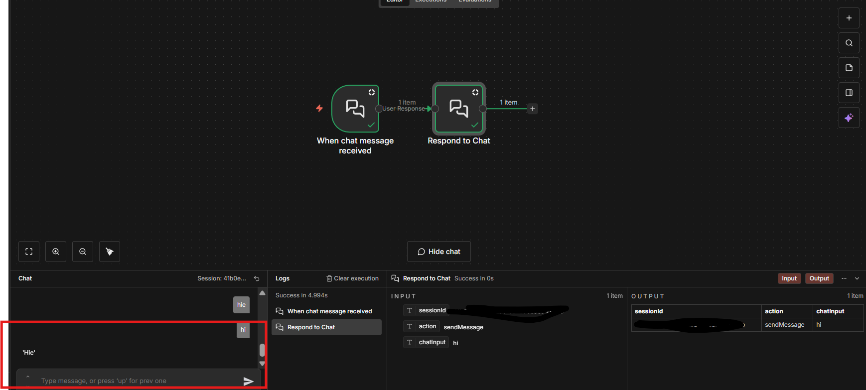The height and width of the screenshot is (390, 866).
Task: Toggle the Output panel button
Action: [x=819, y=278]
